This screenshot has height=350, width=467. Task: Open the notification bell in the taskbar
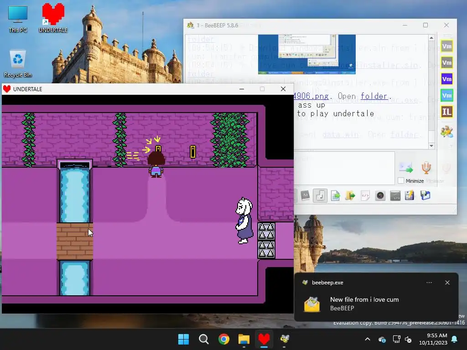click(x=455, y=339)
